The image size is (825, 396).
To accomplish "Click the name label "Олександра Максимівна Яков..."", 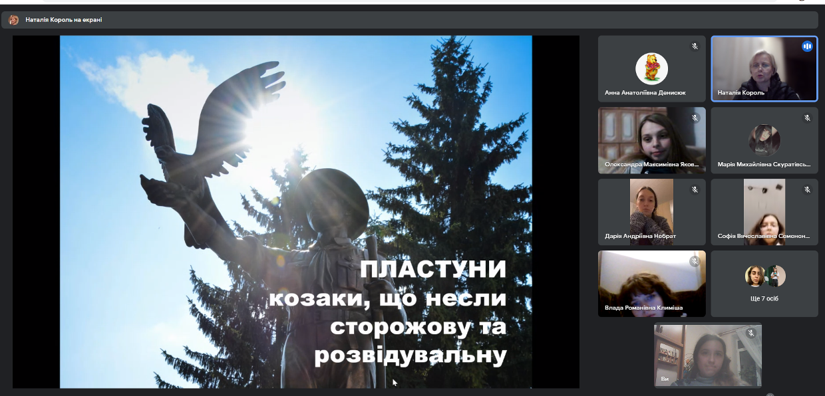I will [651, 164].
